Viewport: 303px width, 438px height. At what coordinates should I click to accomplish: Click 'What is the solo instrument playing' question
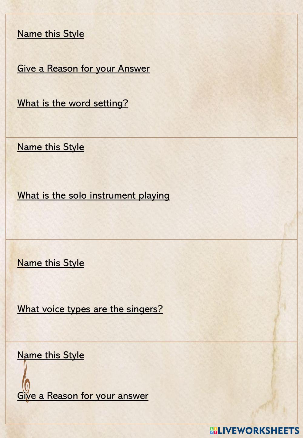pos(93,195)
